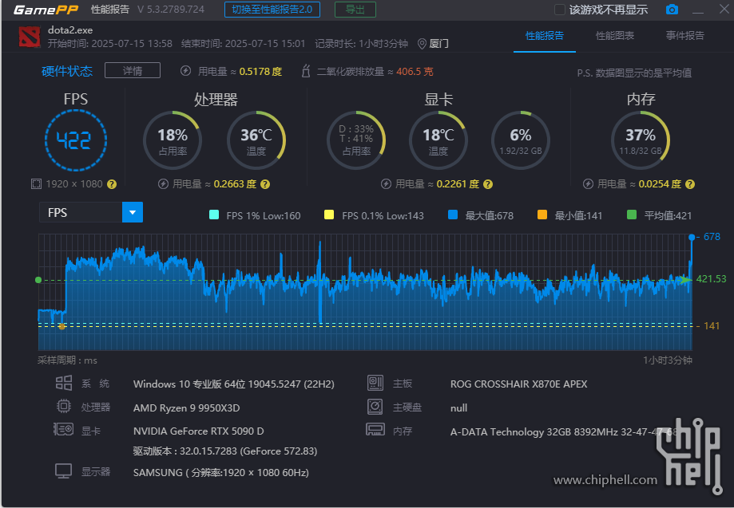The image size is (734, 508).
Task: Click help icon next to GPU 0.2261 度
Action: click(488, 184)
